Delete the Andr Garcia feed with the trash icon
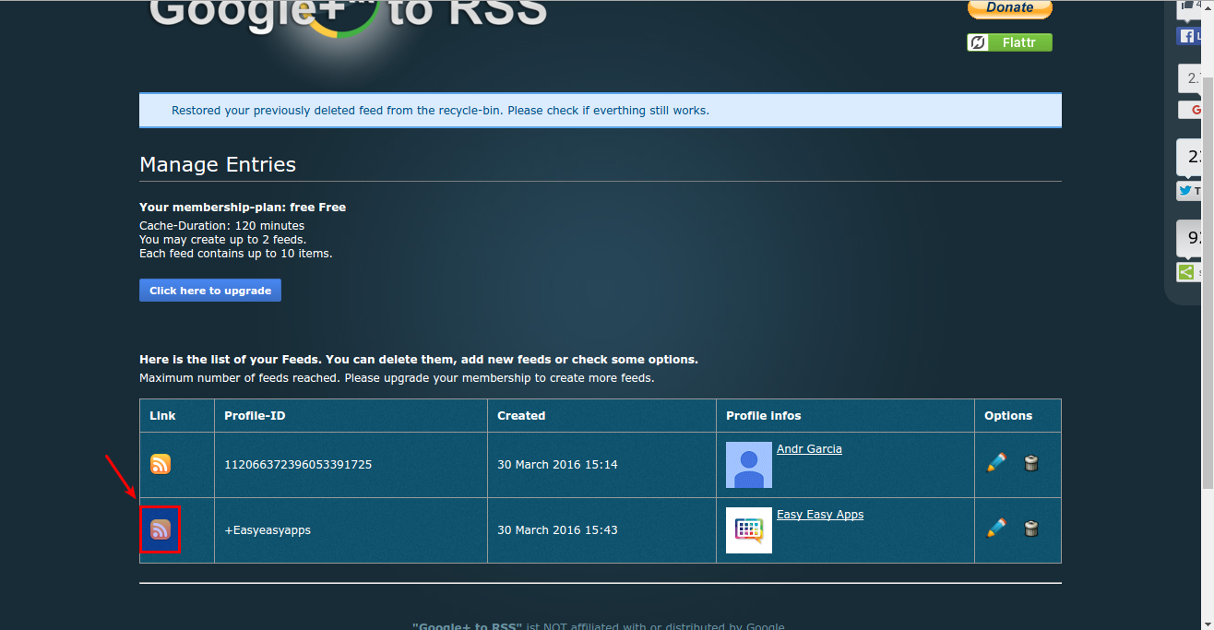The height and width of the screenshot is (630, 1214). [1030, 464]
